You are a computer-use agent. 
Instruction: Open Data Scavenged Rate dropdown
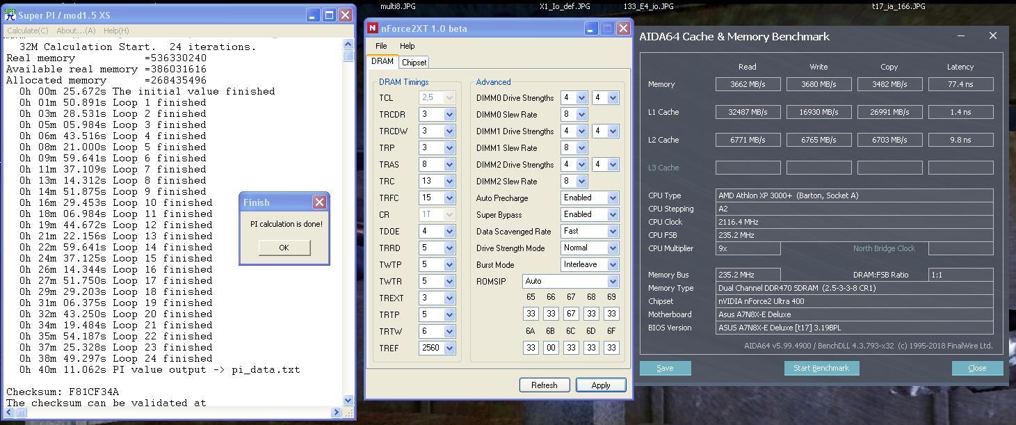[613, 232]
